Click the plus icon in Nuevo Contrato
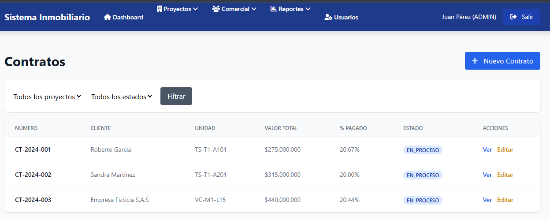Screen dimensions: 550x220 pos(475,61)
